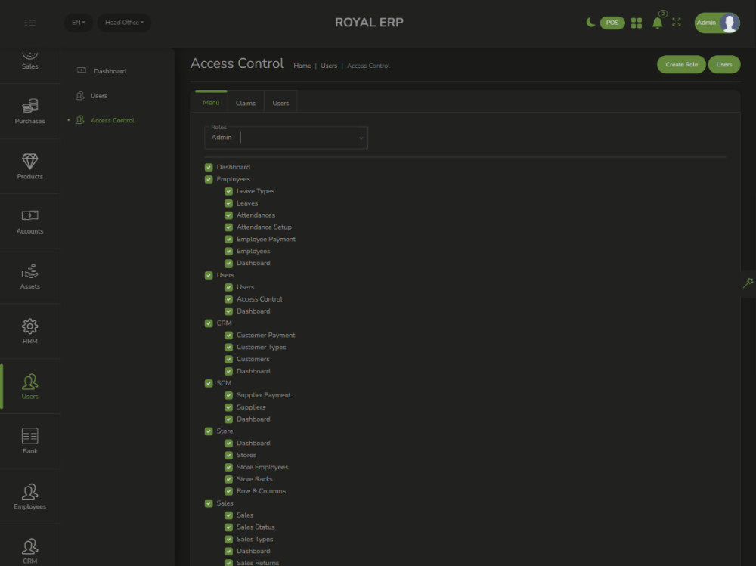
Task: Toggle Supplier Payment checkbox
Action: (229, 395)
